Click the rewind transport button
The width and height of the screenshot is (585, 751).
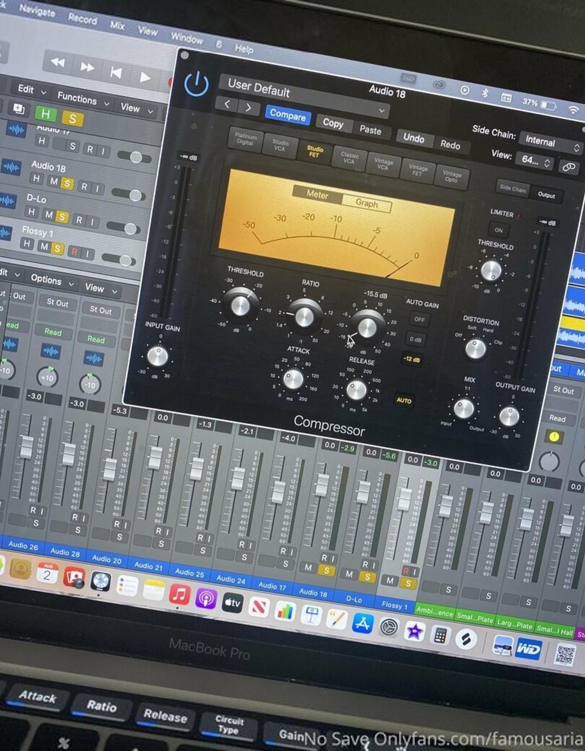pyautogui.click(x=57, y=62)
